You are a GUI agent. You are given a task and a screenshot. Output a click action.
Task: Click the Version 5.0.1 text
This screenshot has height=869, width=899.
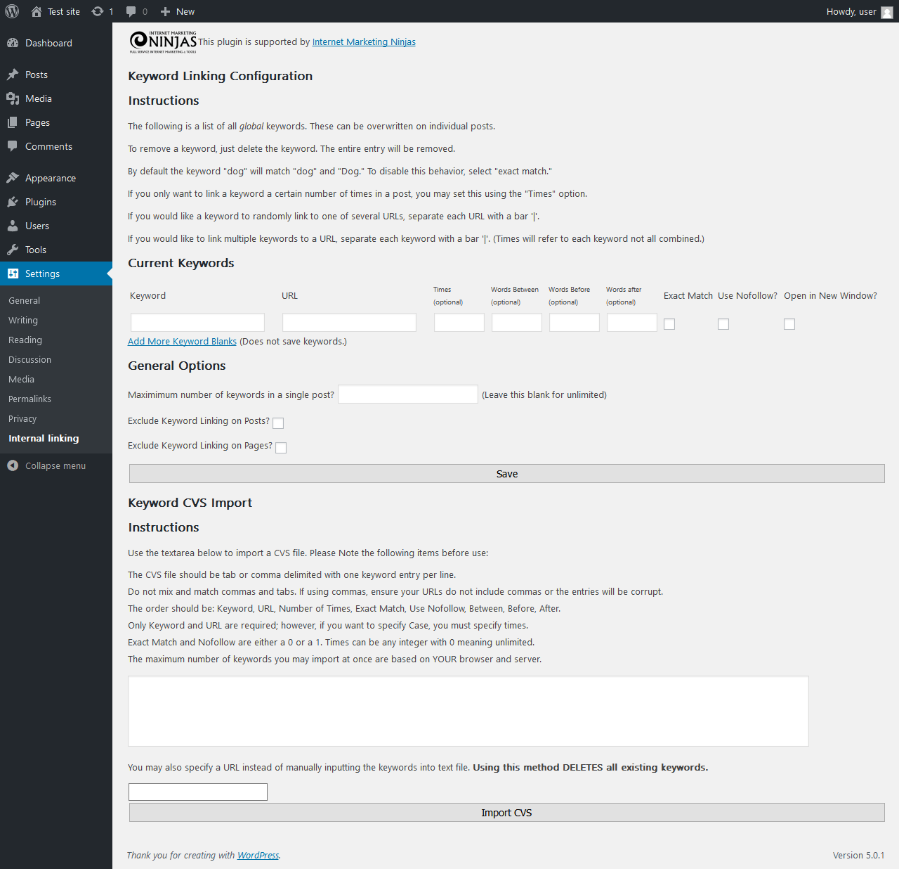(858, 855)
